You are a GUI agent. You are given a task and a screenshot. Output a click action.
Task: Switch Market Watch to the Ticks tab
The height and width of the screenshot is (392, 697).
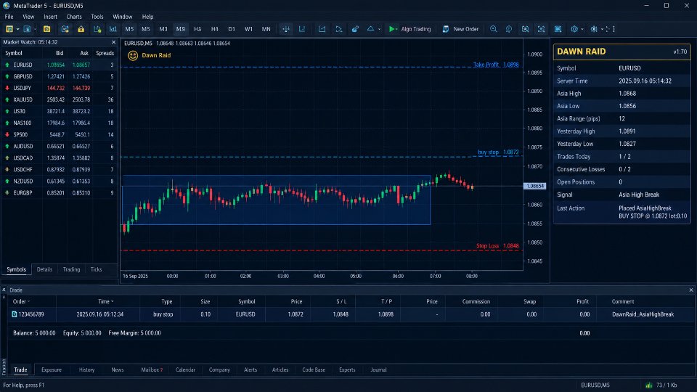[x=96, y=269]
